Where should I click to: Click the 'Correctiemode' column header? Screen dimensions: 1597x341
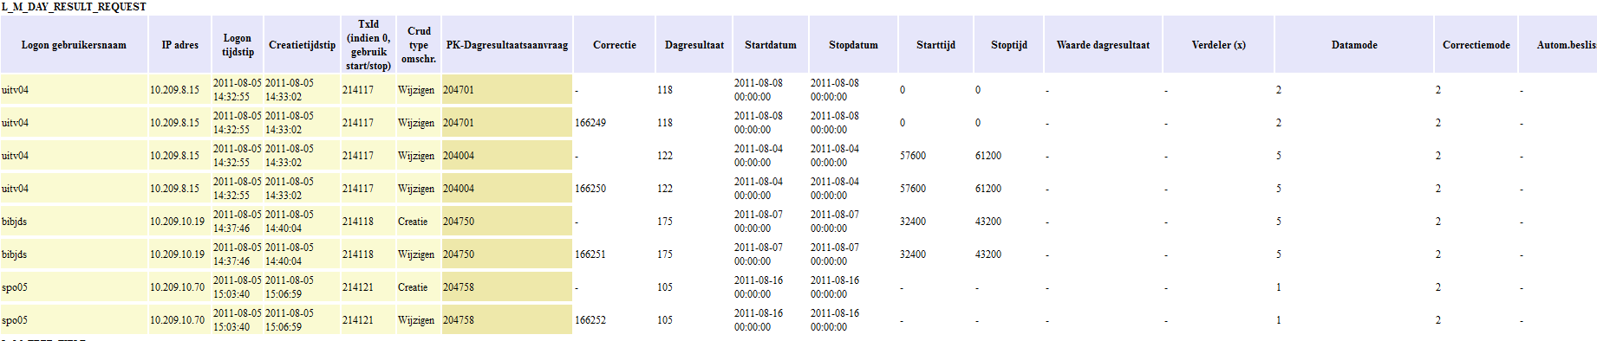[x=1476, y=45]
